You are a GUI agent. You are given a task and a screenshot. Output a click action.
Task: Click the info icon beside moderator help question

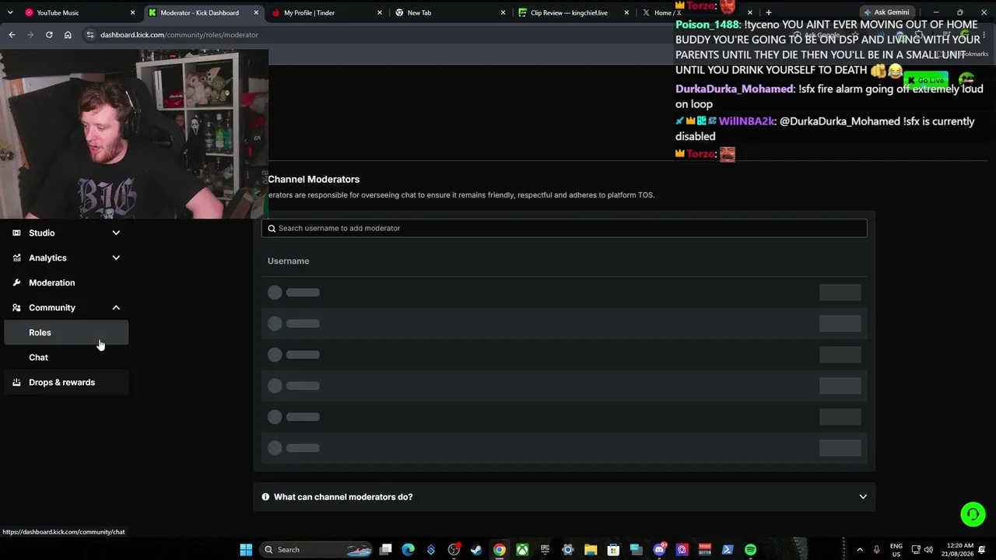(265, 496)
